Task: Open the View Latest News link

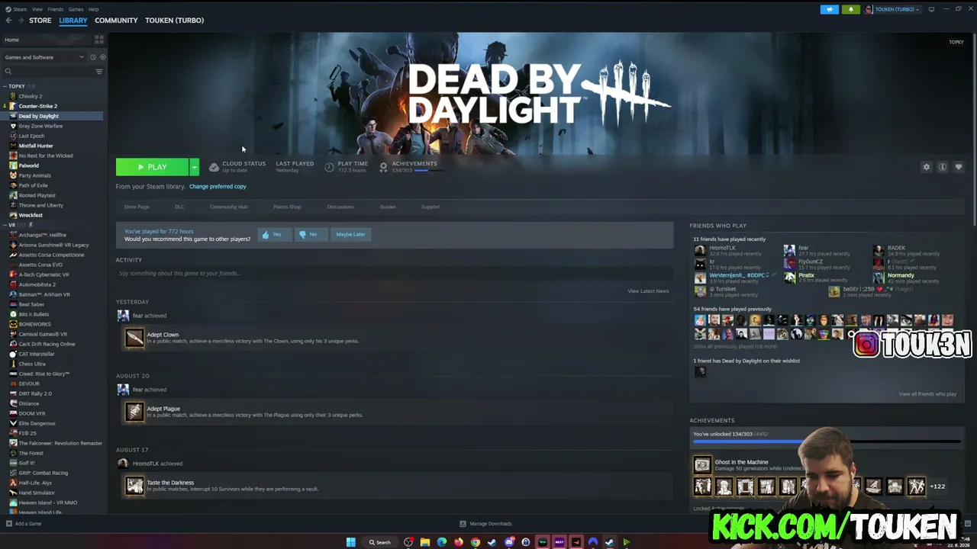Action: click(648, 291)
